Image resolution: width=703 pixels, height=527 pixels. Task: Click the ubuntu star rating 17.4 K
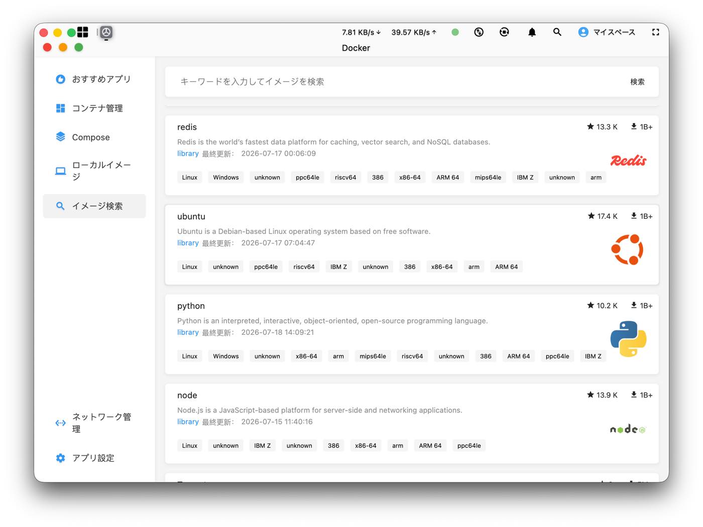point(603,216)
